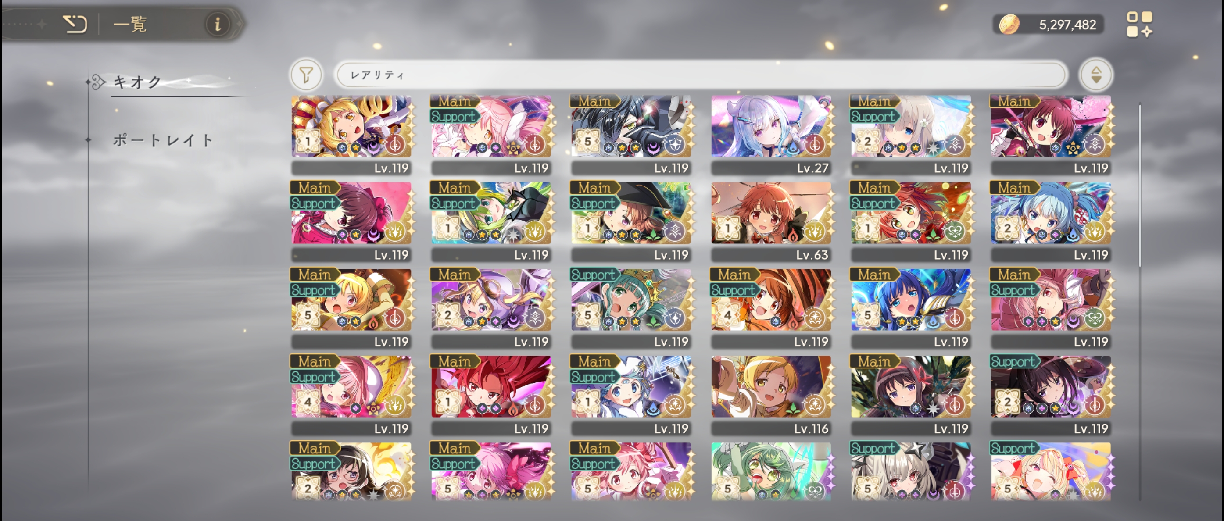Screen dimensions: 1224x521
Task: Select the green-haired girl card in bottom row
Action: tap(771, 471)
